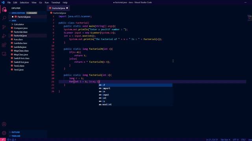Open the Source Control view icon
This screenshot has height=141, width=252.
[x=4, y=27]
